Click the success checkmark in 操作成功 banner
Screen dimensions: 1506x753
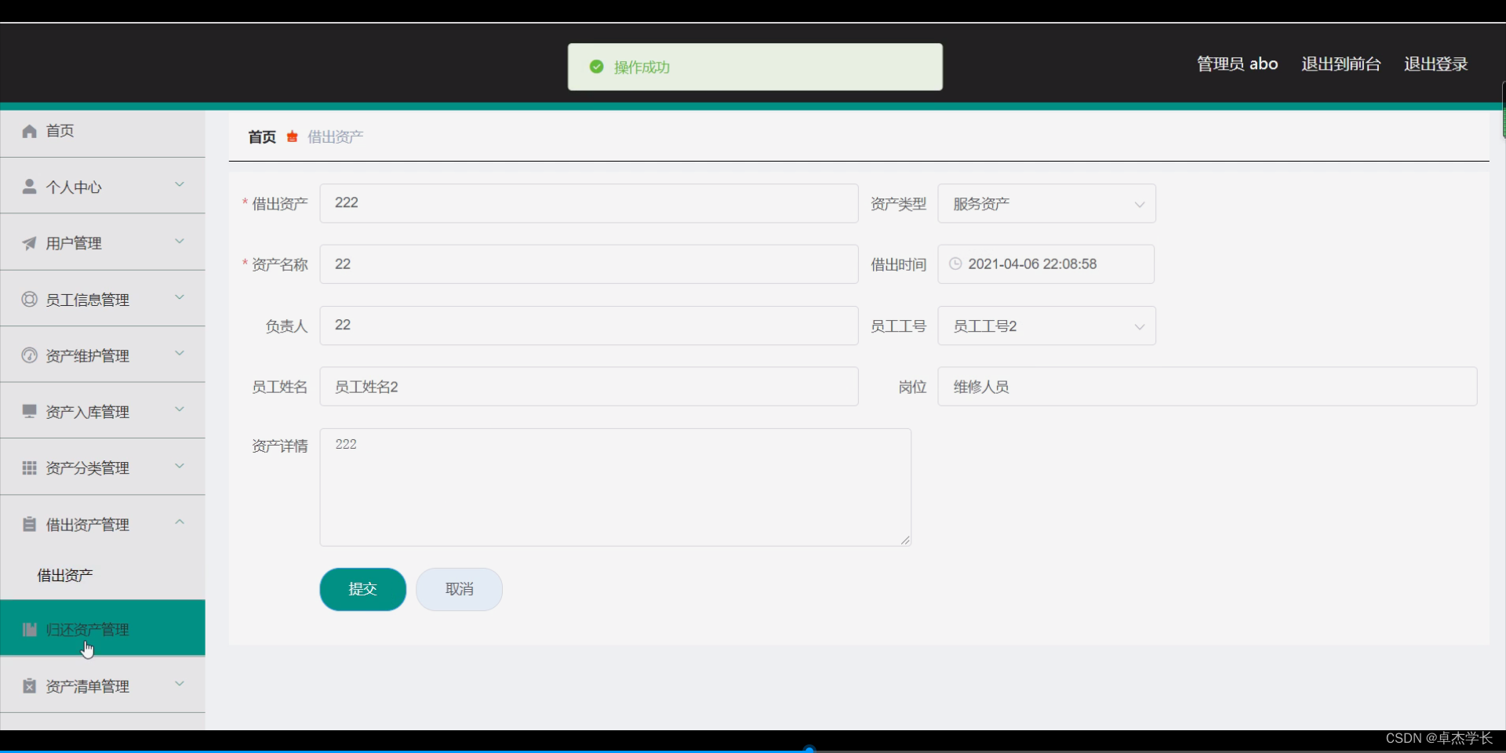(597, 67)
